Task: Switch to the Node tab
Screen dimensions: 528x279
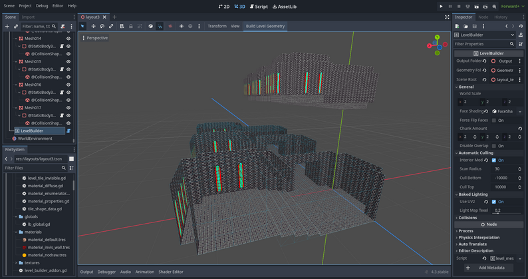Action: point(483,17)
